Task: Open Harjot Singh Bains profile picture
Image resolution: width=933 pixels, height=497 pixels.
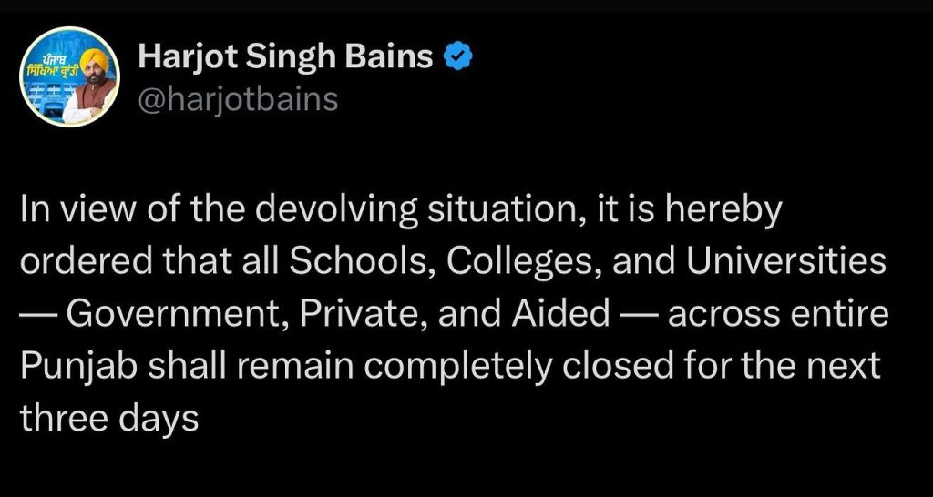Action: [x=70, y=77]
